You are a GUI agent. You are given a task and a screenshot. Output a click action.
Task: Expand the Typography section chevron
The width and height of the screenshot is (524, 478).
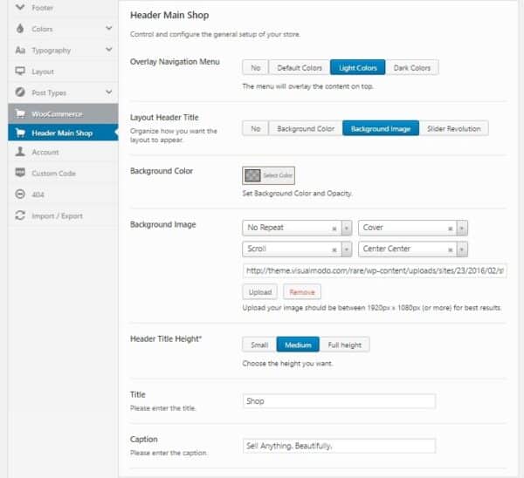tap(108, 50)
